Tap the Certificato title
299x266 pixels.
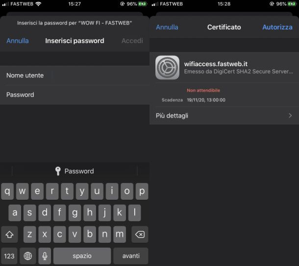pyautogui.click(x=224, y=27)
